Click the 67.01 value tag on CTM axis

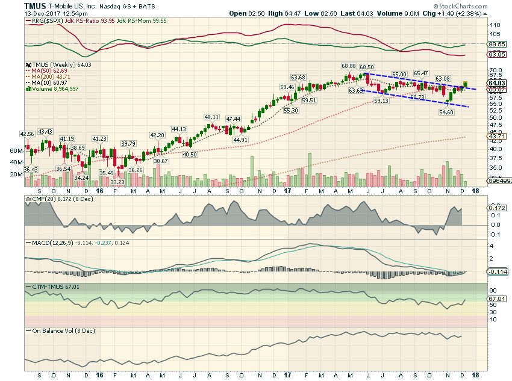497,299
